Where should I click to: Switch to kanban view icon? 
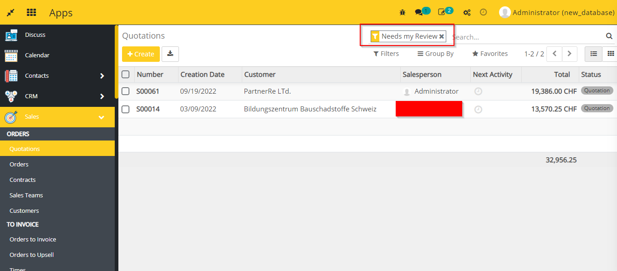611,54
